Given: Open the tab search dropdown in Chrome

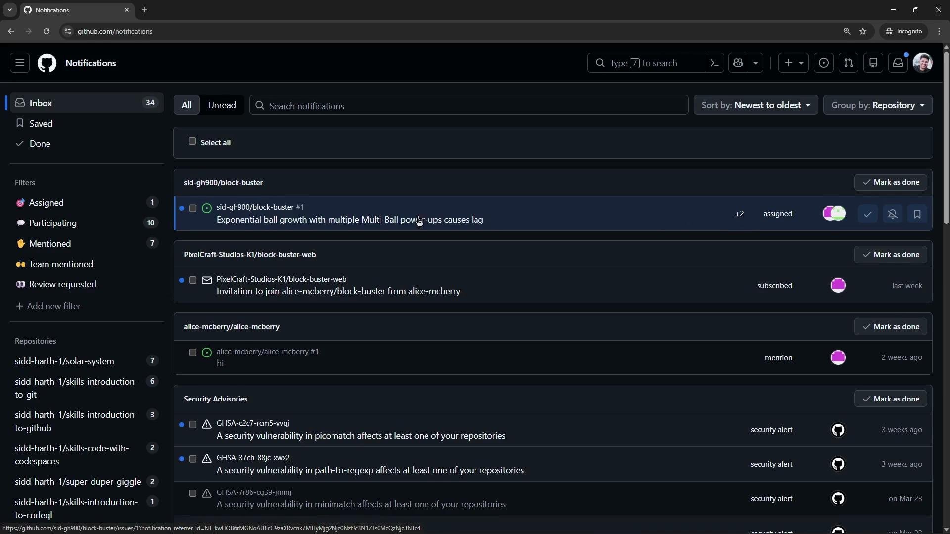Looking at the screenshot, I should point(10,10).
